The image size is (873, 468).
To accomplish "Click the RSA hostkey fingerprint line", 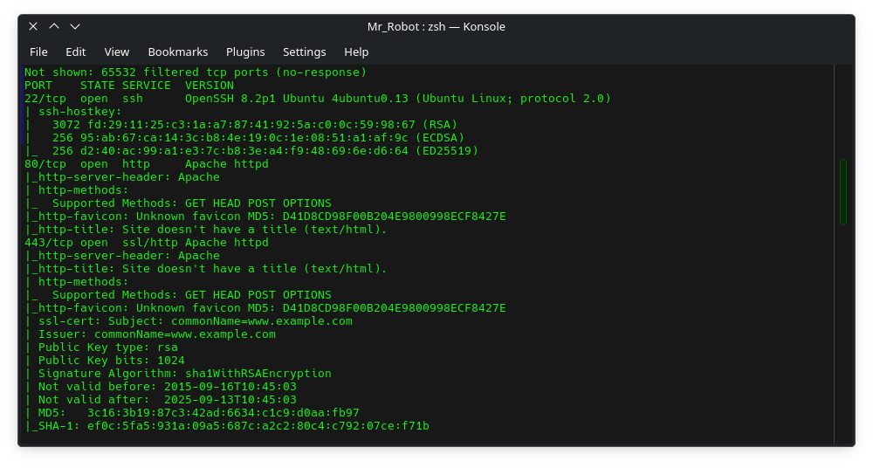I will tap(241, 125).
